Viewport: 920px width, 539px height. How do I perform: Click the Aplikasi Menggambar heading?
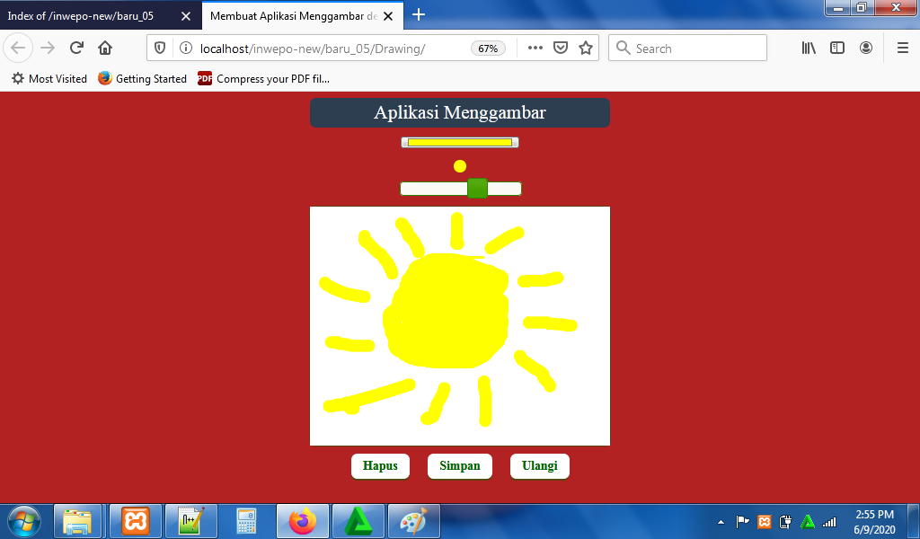click(x=460, y=112)
